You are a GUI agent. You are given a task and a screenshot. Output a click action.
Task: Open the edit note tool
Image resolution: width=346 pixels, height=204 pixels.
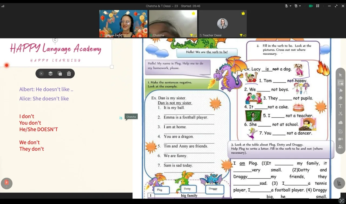(x=340, y=131)
